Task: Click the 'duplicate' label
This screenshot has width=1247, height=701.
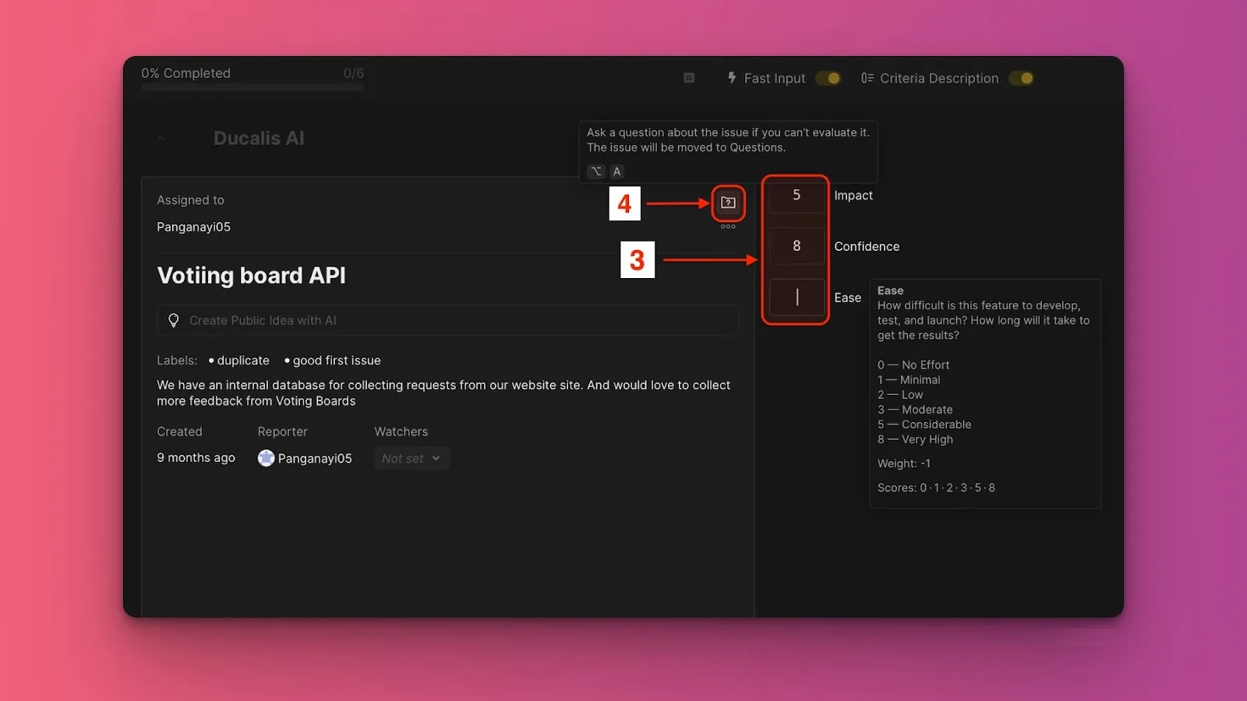Action: [242, 361]
